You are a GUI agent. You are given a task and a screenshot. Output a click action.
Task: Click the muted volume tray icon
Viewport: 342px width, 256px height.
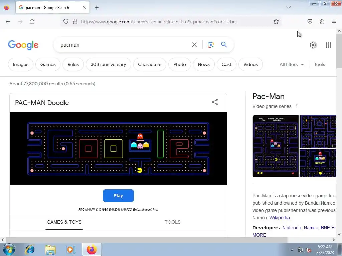point(308,250)
